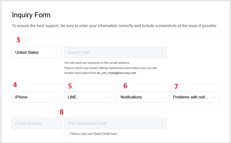The width and height of the screenshot is (231, 143).
Task: Check 'Please copy your Reply Email here'
Action: click(x=67, y=134)
